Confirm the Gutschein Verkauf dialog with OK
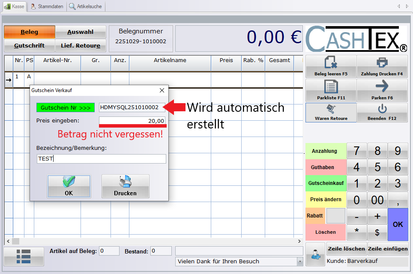 point(69,185)
